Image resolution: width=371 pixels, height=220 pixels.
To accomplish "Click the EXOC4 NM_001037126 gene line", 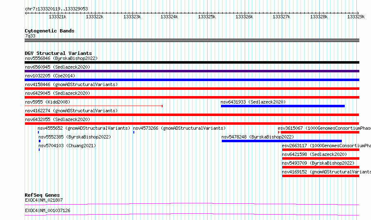I will [x=192, y=214].
